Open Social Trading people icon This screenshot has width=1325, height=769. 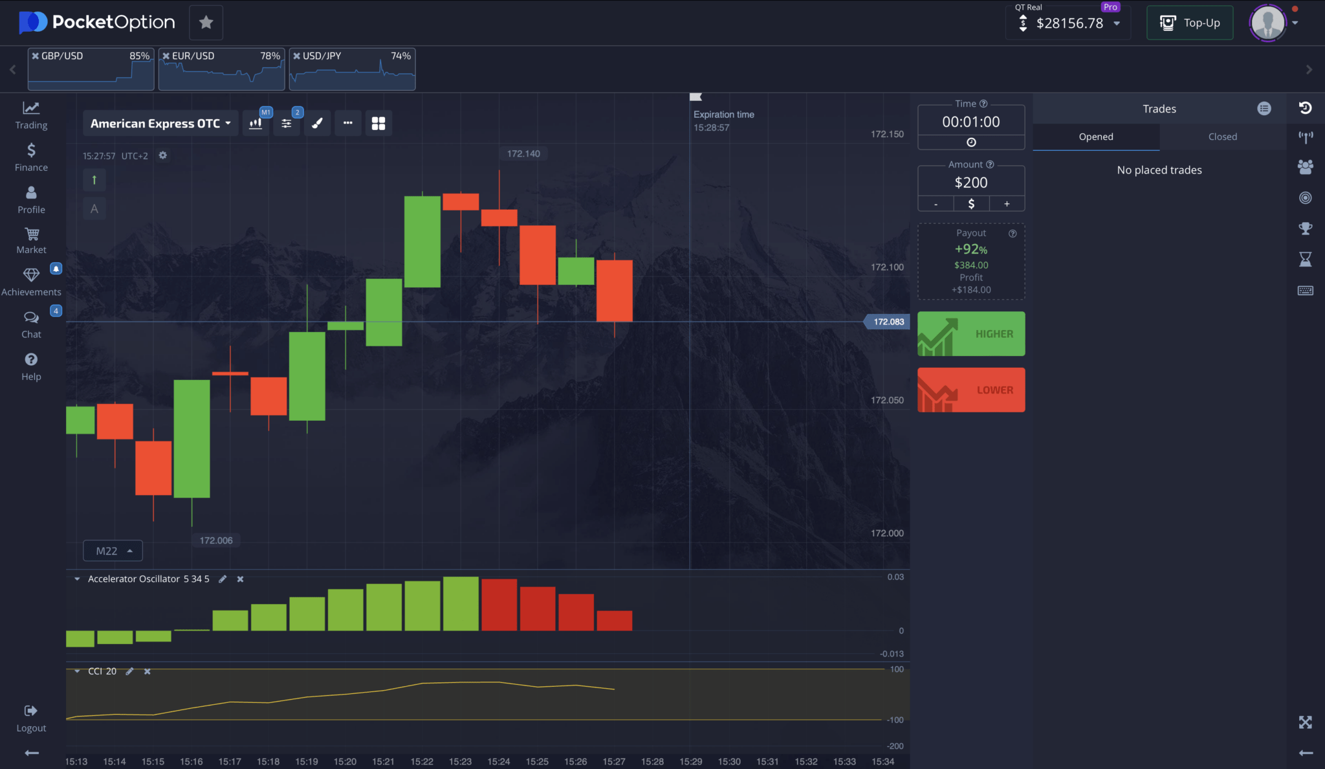click(x=1306, y=167)
